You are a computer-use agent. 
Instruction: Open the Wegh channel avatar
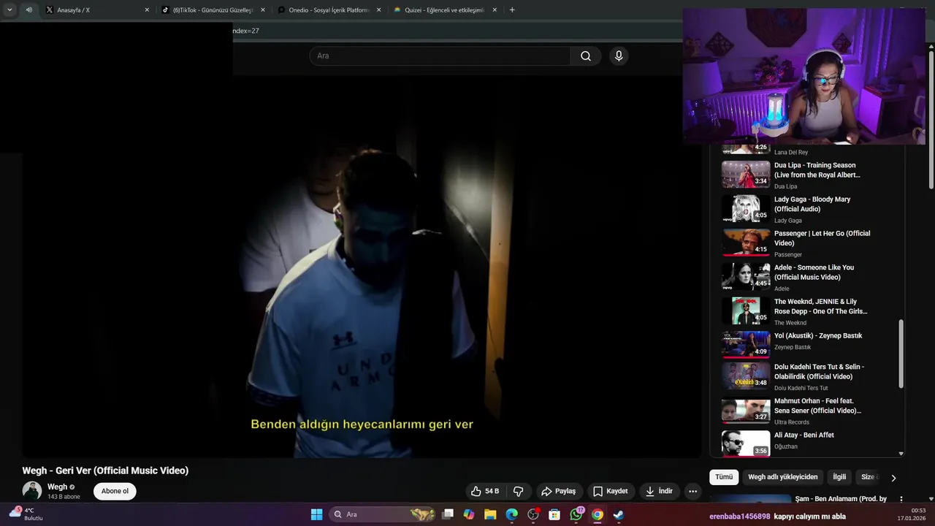click(x=32, y=491)
